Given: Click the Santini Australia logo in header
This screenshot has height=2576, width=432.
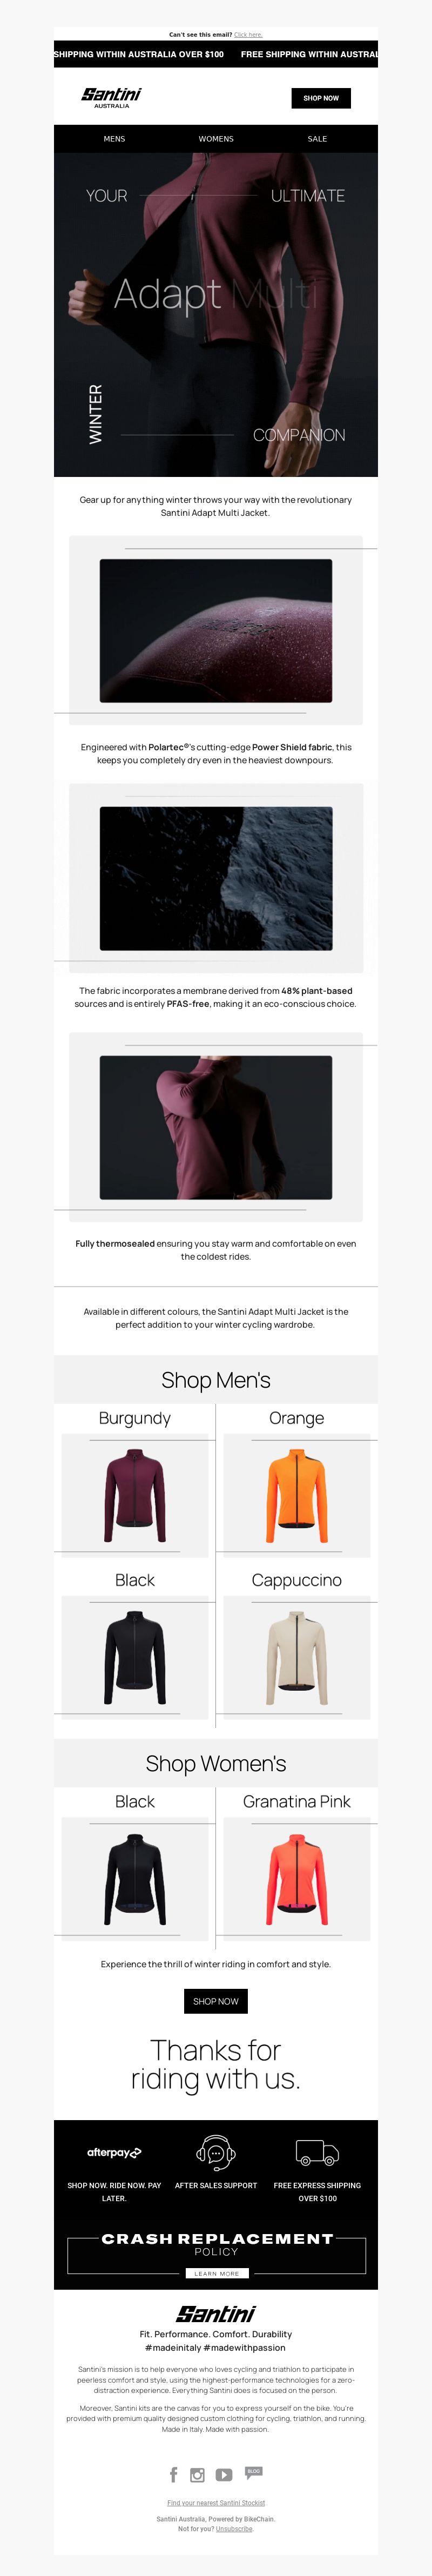Looking at the screenshot, I should point(111,97).
